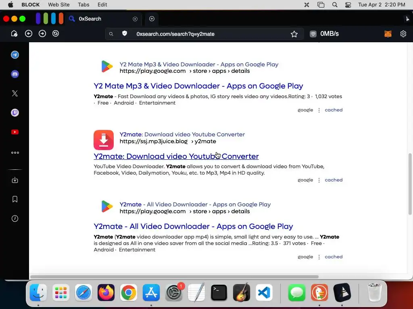Image resolution: width=413 pixels, height=309 pixels.
Task: Open Terminal from the Dock
Action: (x=219, y=293)
